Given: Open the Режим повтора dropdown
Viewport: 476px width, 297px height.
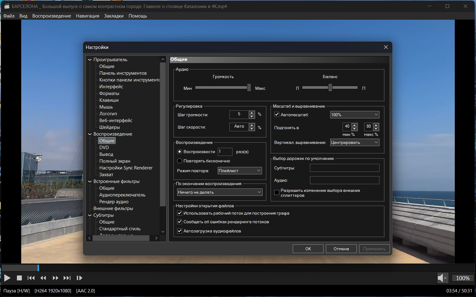Looking at the screenshot, I should pos(240,171).
